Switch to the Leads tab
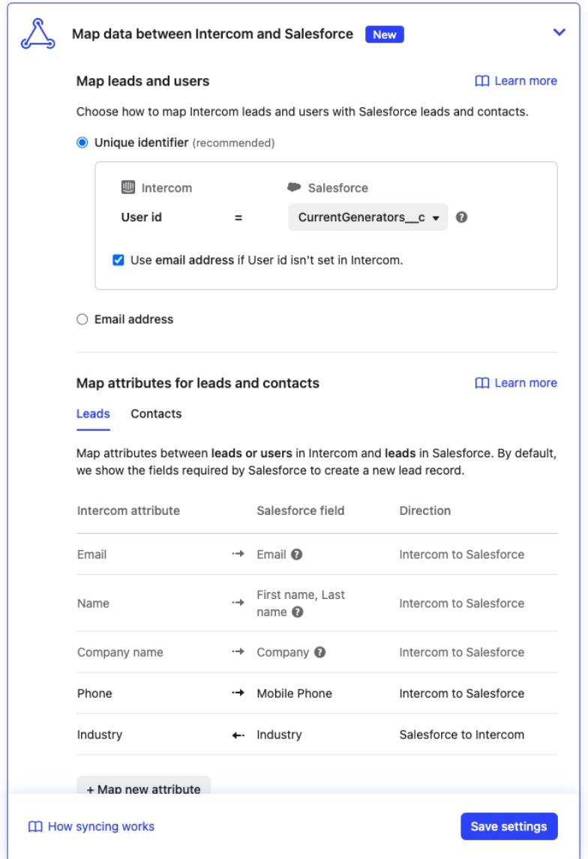588x859 pixels. click(93, 415)
